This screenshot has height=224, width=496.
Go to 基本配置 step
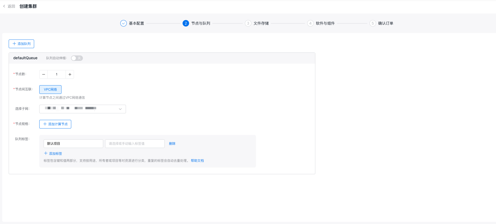(x=137, y=23)
